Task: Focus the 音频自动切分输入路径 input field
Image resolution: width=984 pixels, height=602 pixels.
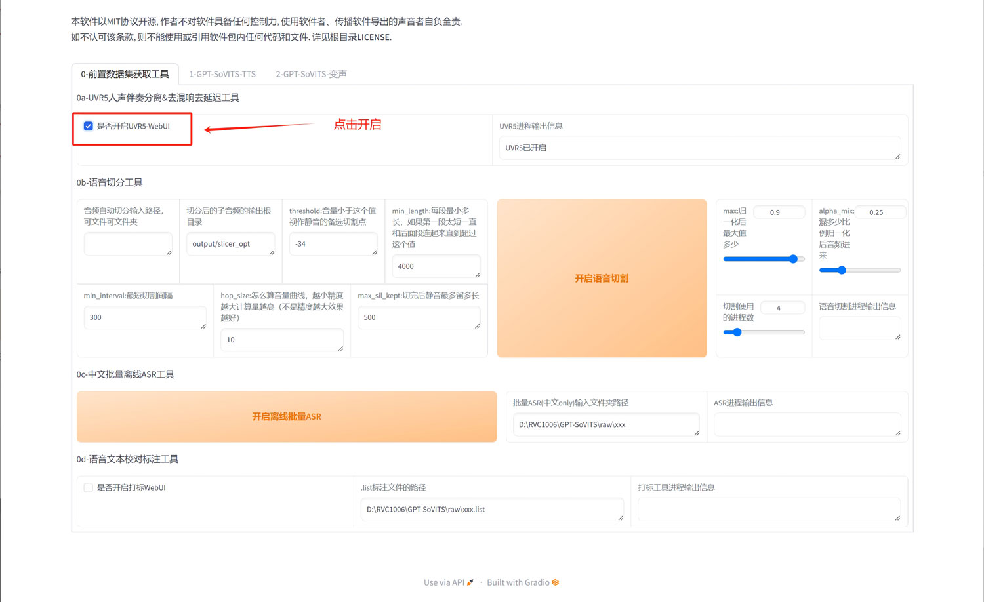Action: [128, 244]
